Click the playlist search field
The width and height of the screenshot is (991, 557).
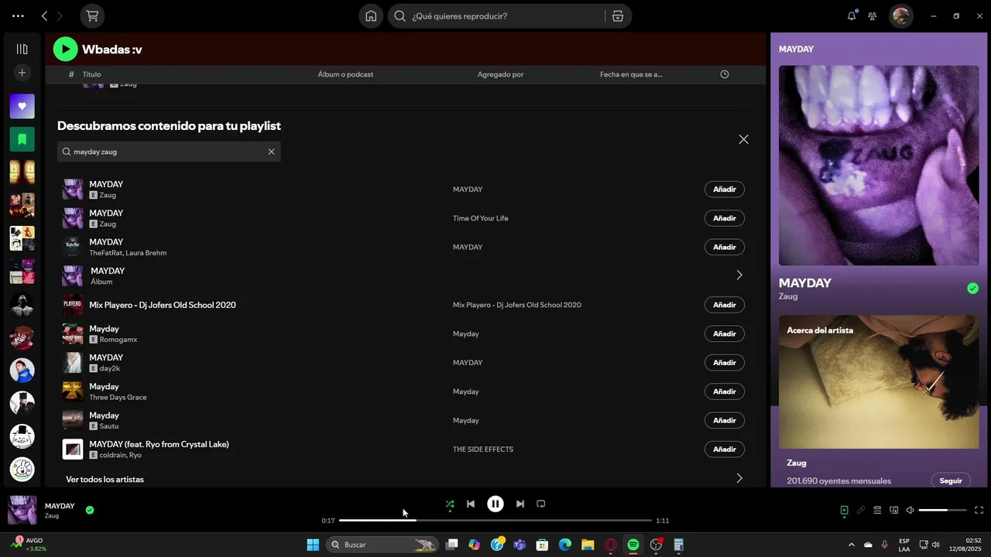click(x=169, y=152)
